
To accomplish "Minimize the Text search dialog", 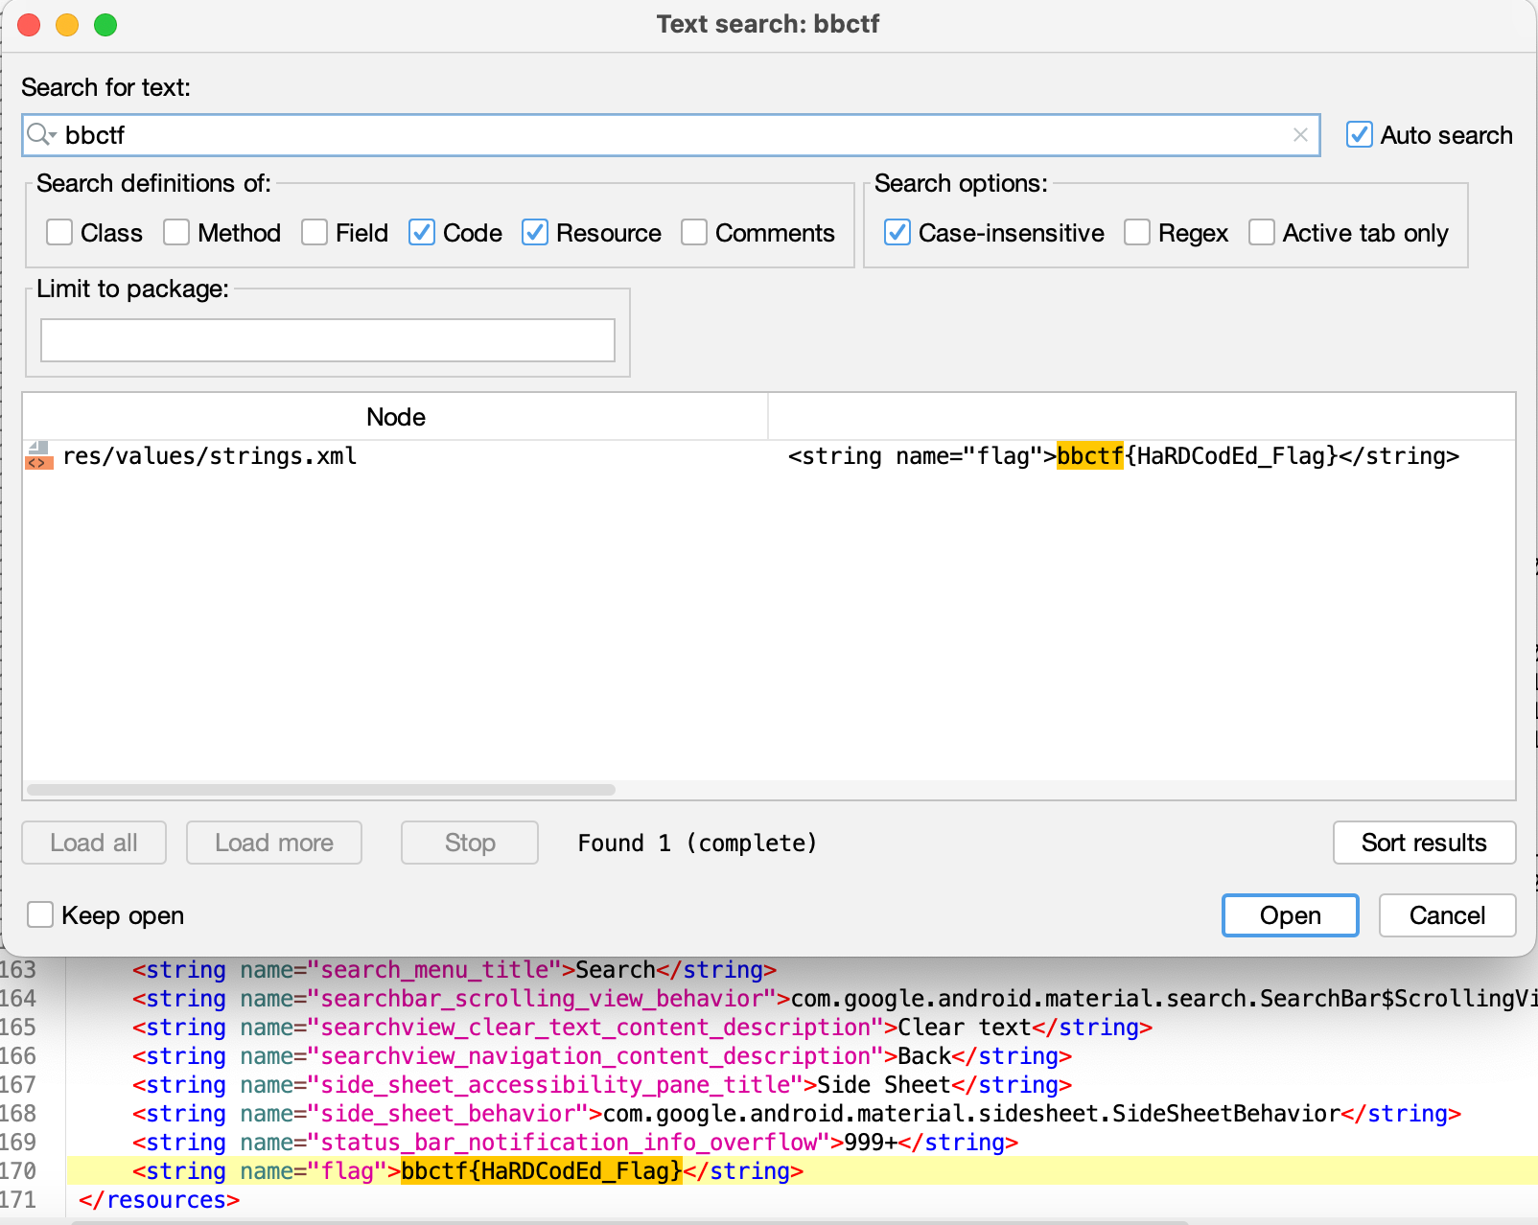I will tap(67, 25).
